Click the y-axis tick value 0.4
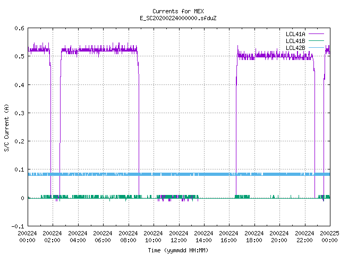 click(x=19, y=85)
